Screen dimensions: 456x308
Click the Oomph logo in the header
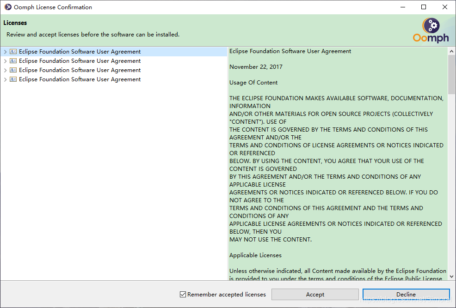pyautogui.click(x=431, y=30)
